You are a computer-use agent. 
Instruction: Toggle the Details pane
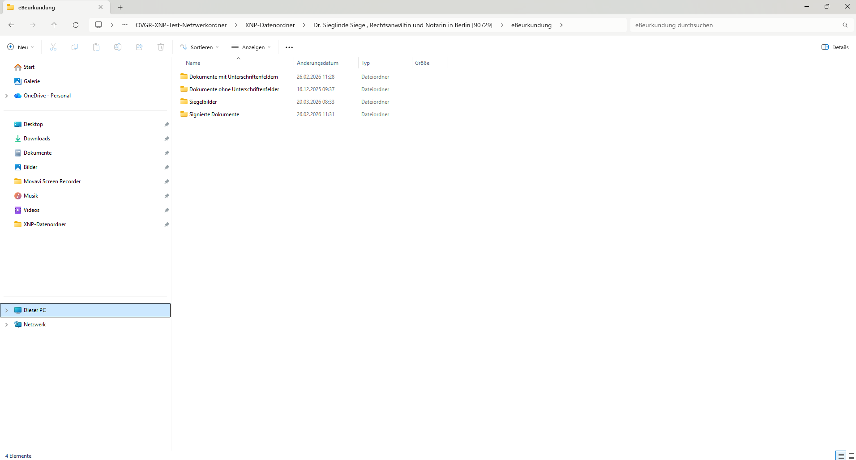(x=835, y=47)
